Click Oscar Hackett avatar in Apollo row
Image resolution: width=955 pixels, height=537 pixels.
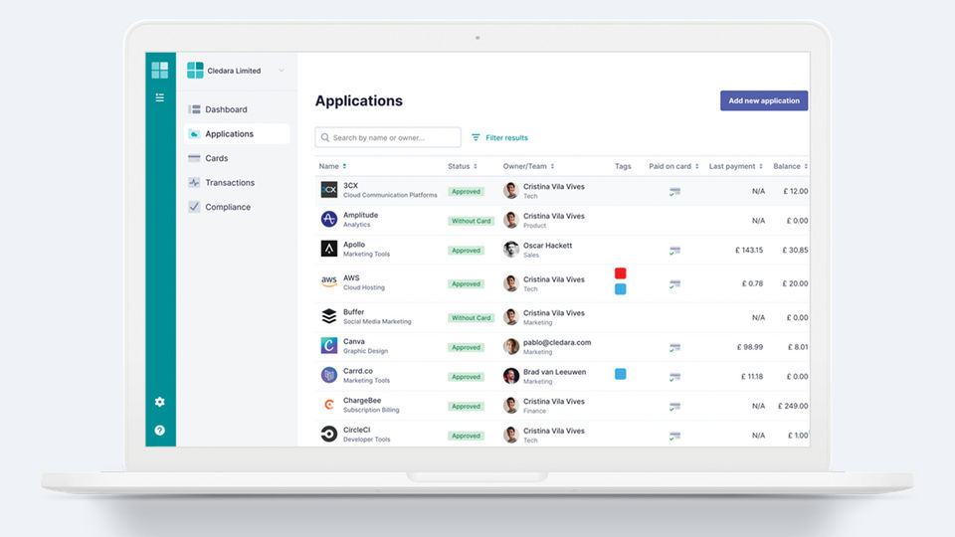[x=511, y=249]
